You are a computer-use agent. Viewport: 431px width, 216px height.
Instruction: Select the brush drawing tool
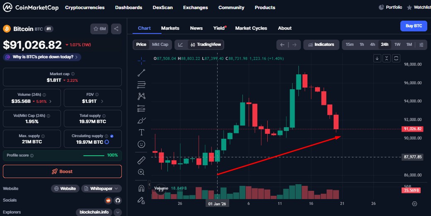point(141,121)
